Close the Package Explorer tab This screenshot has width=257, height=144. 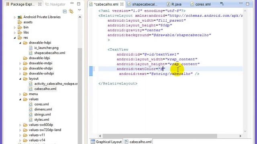click(x=40, y=4)
